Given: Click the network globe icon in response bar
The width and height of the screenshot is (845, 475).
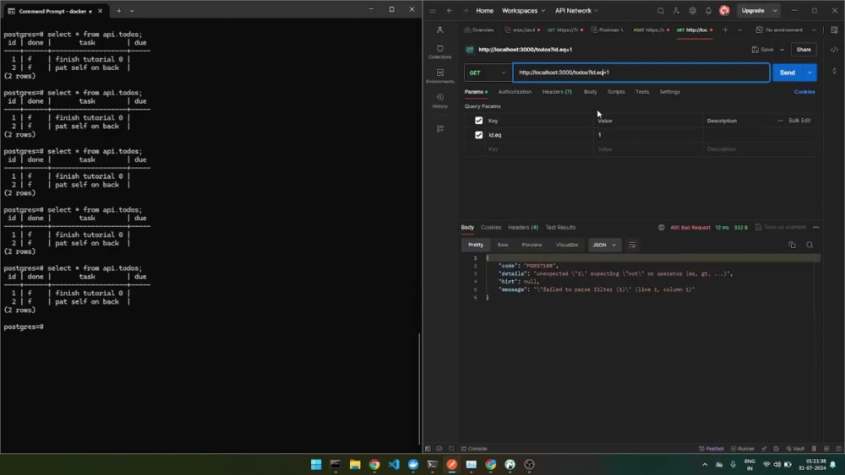Looking at the screenshot, I should point(662,228).
